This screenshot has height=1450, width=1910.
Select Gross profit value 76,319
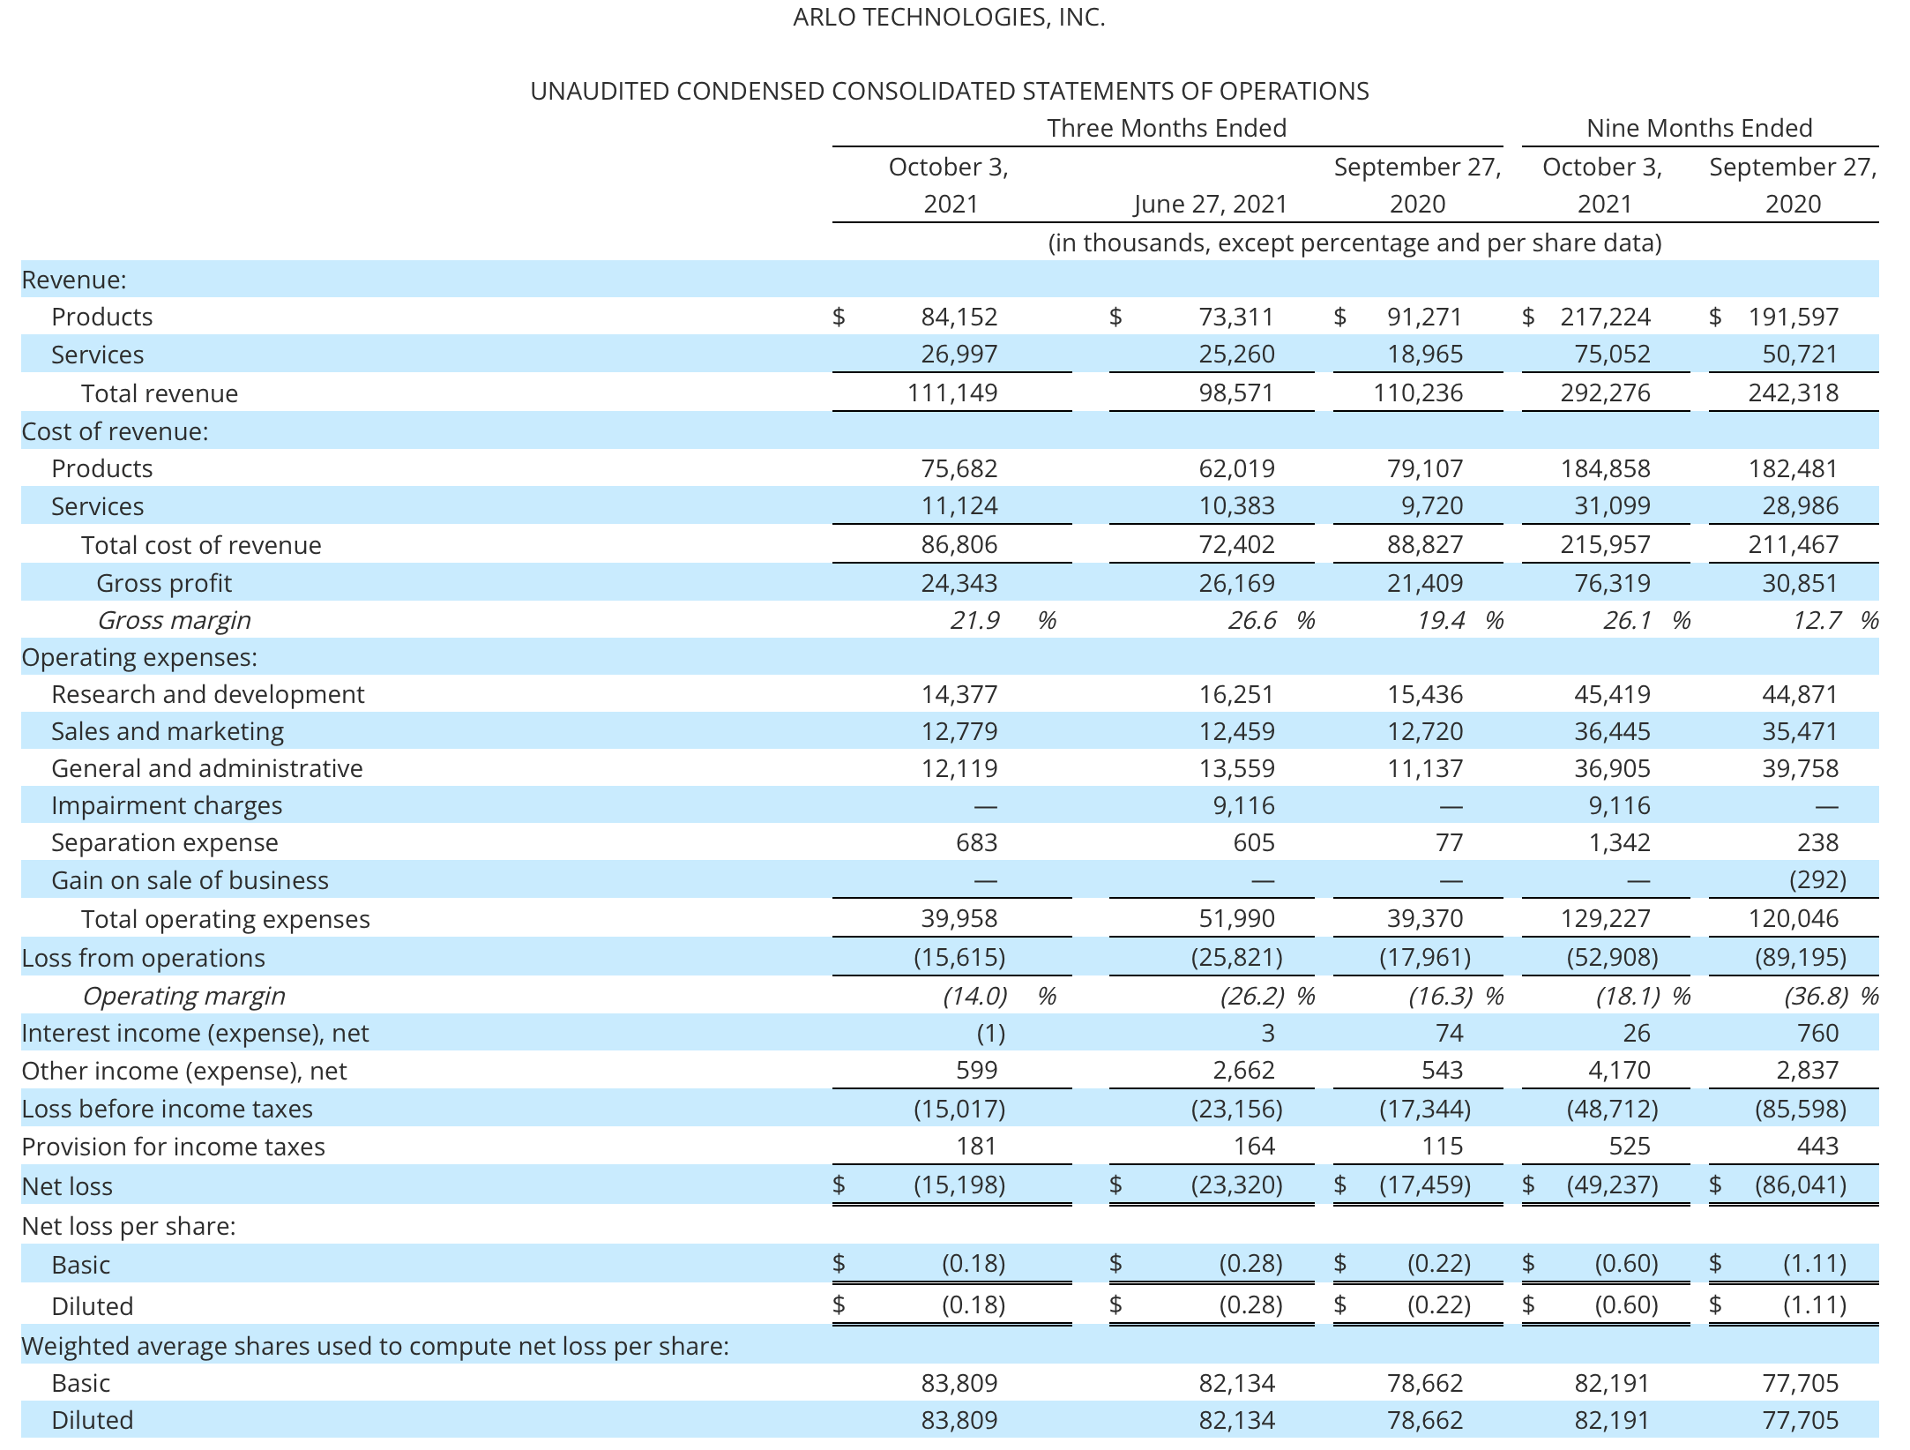[x=1612, y=583]
